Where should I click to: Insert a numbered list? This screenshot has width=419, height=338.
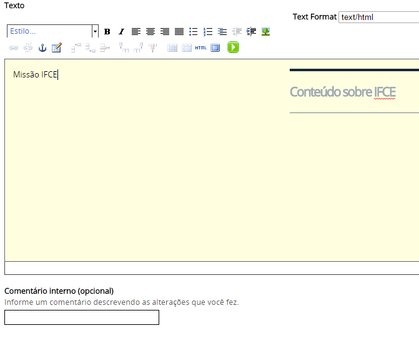pyautogui.click(x=208, y=32)
